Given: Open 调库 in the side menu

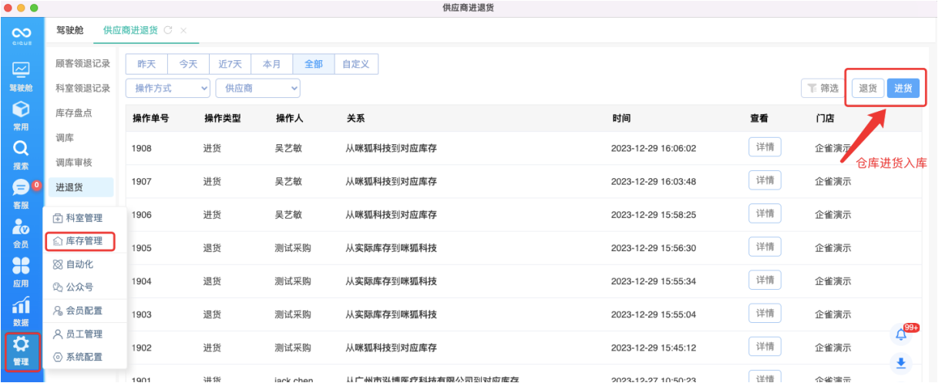Looking at the screenshot, I should (x=65, y=137).
